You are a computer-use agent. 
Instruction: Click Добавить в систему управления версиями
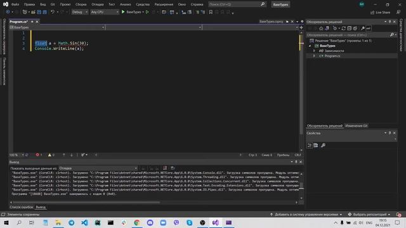pos(306,214)
